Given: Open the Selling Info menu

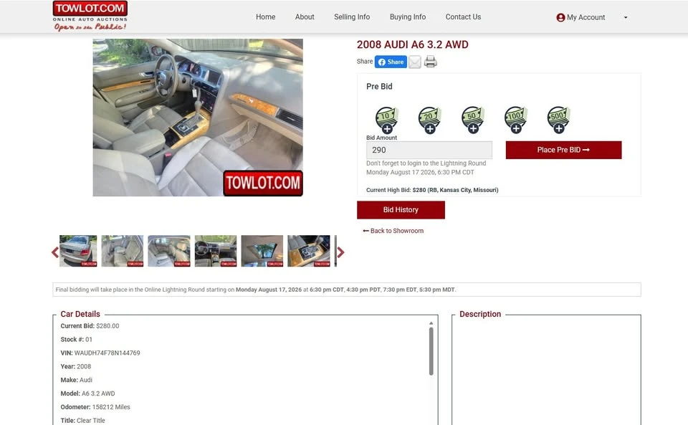Looking at the screenshot, I should point(352,16).
